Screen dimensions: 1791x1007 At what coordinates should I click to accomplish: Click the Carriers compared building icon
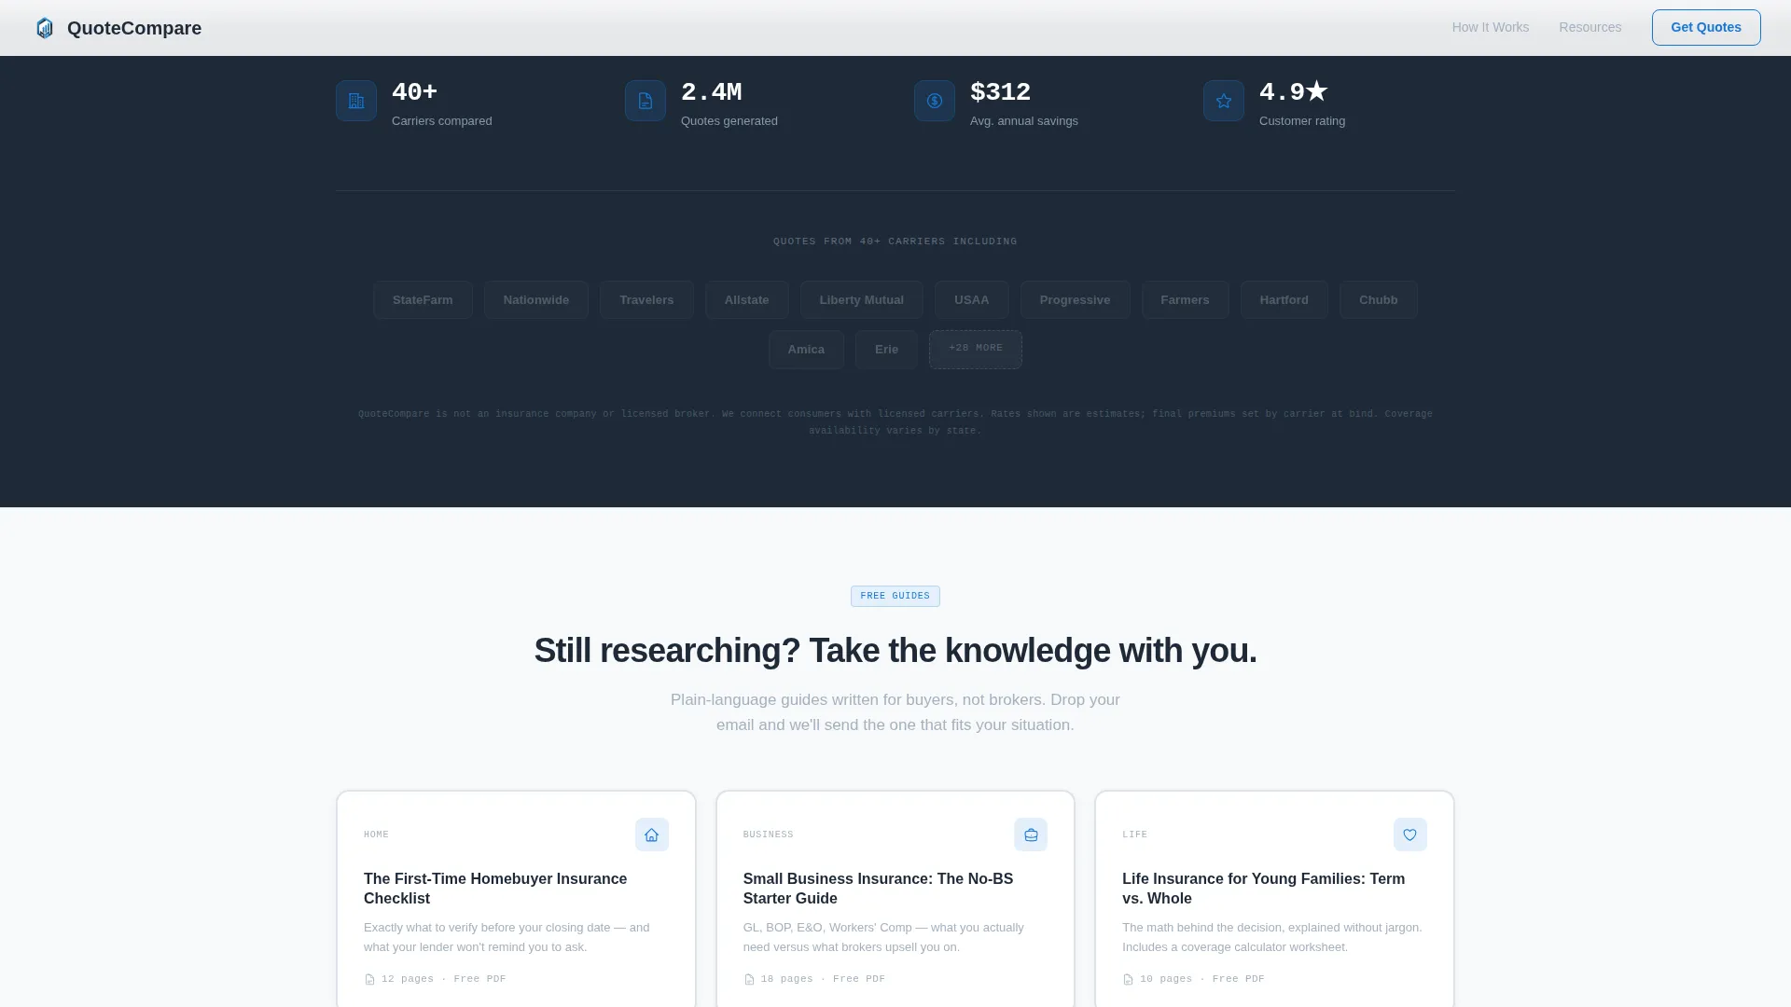point(356,101)
